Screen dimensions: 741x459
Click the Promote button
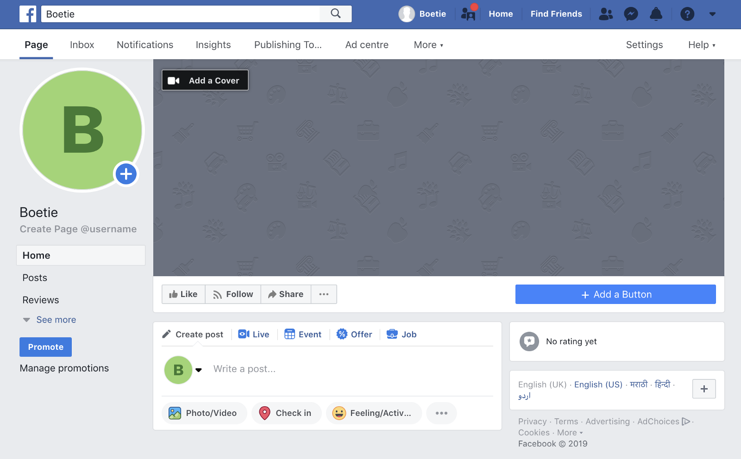(x=45, y=347)
